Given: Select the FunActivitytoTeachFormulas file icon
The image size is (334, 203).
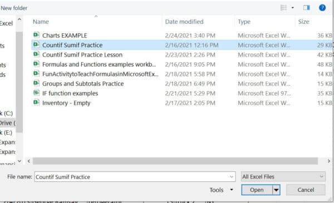Looking at the screenshot, I should pyautogui.click(x=36, y=73).
